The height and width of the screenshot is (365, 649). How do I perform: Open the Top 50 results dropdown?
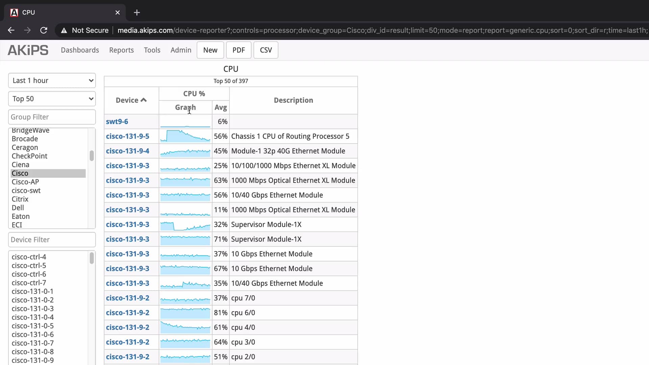click(x=52, y=98)
